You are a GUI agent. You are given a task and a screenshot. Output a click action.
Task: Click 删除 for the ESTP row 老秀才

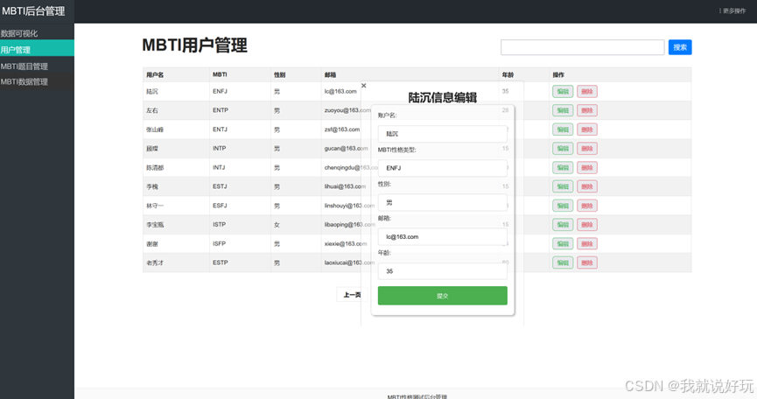tap(587, 262)
